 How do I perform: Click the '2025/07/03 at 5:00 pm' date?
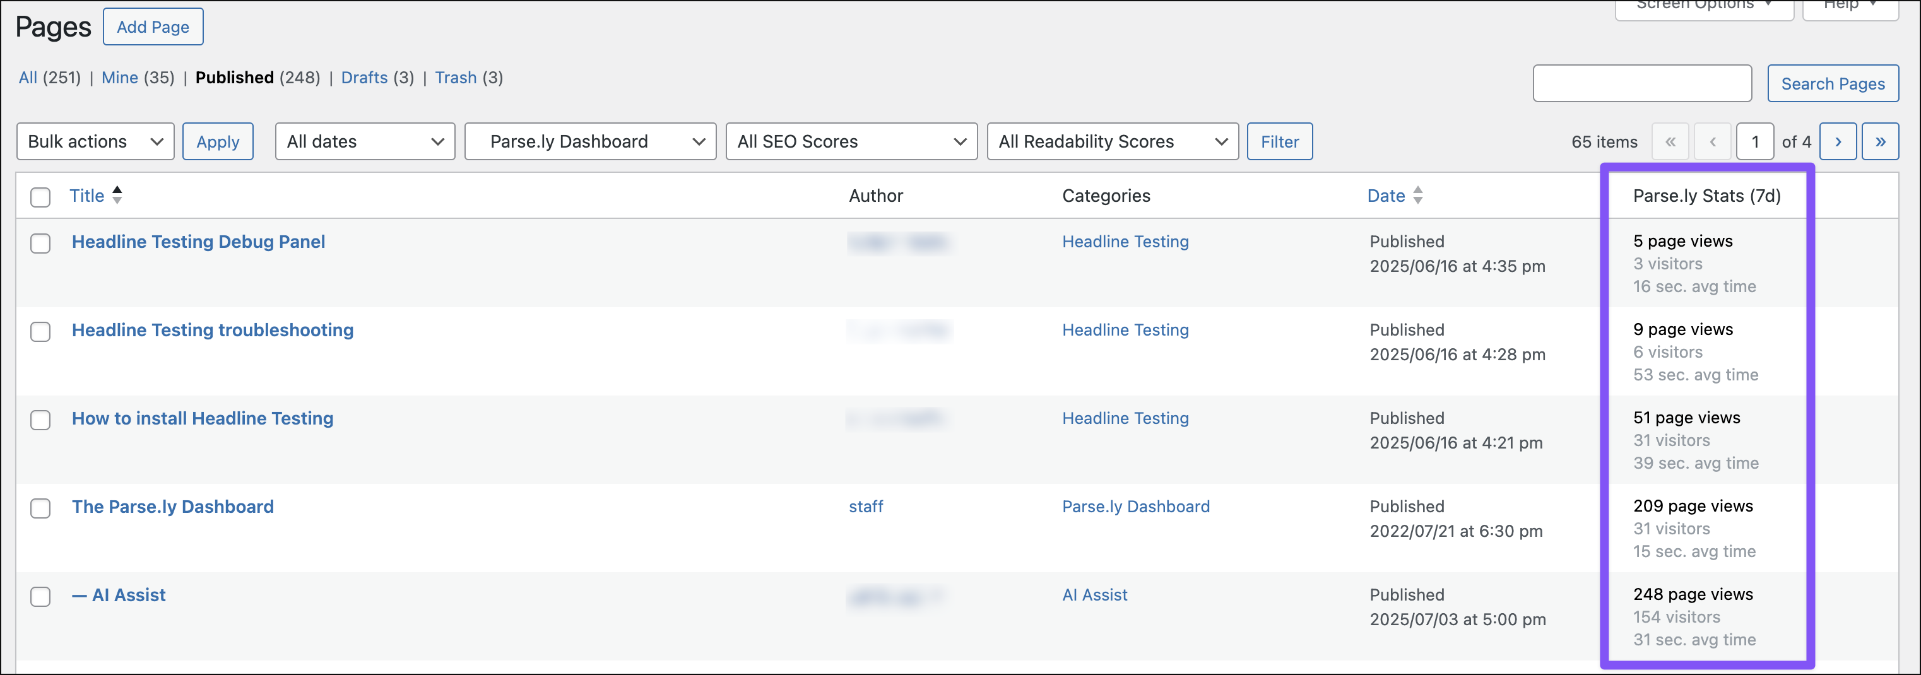click(1457, 619)
